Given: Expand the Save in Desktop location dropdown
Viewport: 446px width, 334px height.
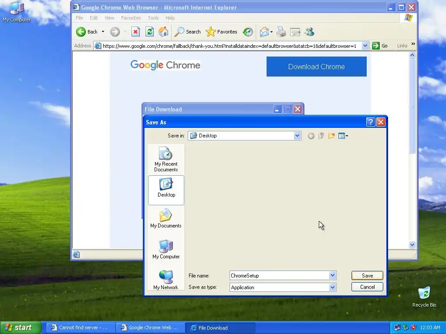Looking at the screenshot, I should pos(297,136).
